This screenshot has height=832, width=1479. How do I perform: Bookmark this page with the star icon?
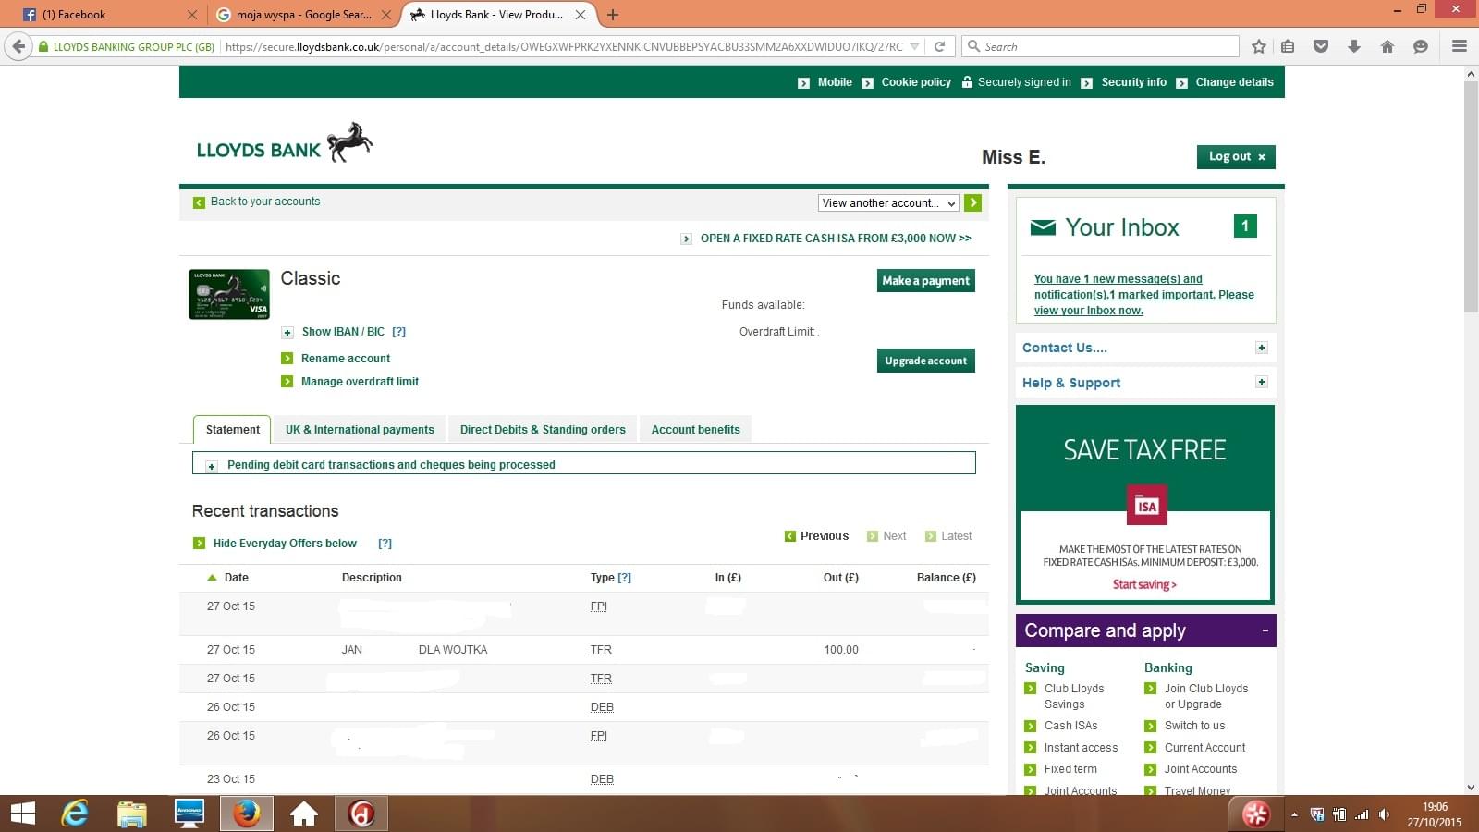[1258, 46]
